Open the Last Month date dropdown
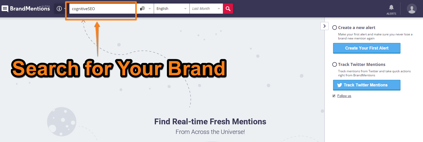The height and width of the screenshot is (142, 423). pos(206,9)
